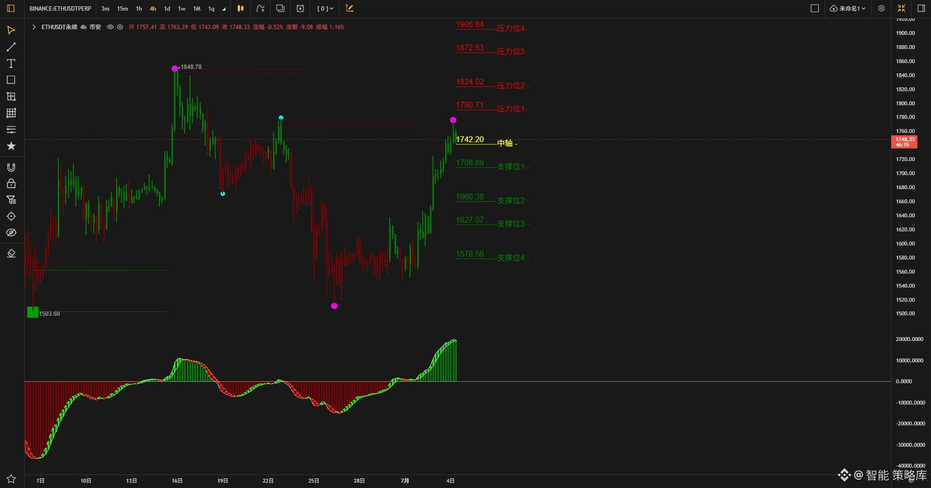931x488 pixels.
Task: Click the 7月 label on time axis
Action: pos(405,481)
